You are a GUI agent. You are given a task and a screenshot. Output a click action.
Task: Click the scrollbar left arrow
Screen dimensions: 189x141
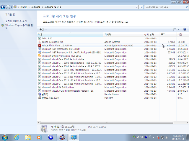tap(38, 122)
